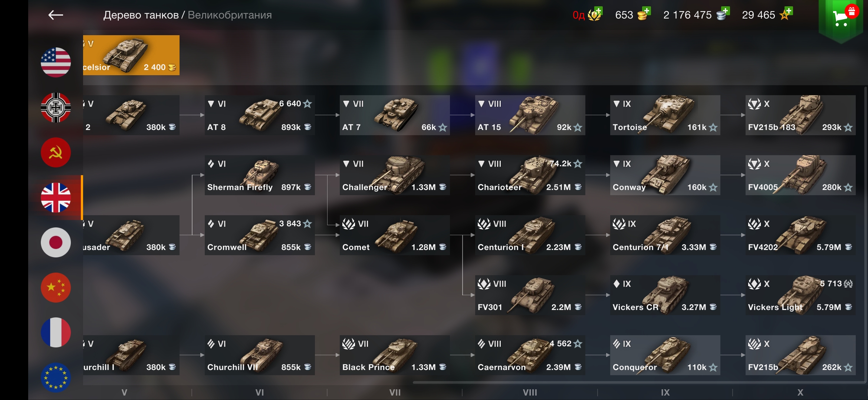
Task: Go back using the arrow button
Action: [56, 15]
